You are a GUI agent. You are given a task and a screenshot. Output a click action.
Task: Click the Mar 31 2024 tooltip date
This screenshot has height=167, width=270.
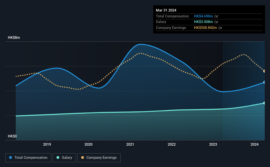(166, 10)
